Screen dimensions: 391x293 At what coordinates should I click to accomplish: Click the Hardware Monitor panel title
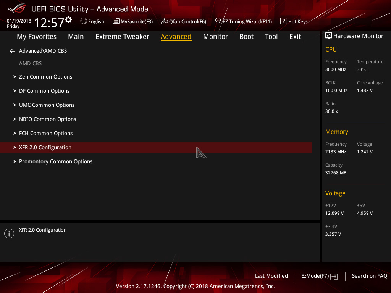tap(358, 36)
